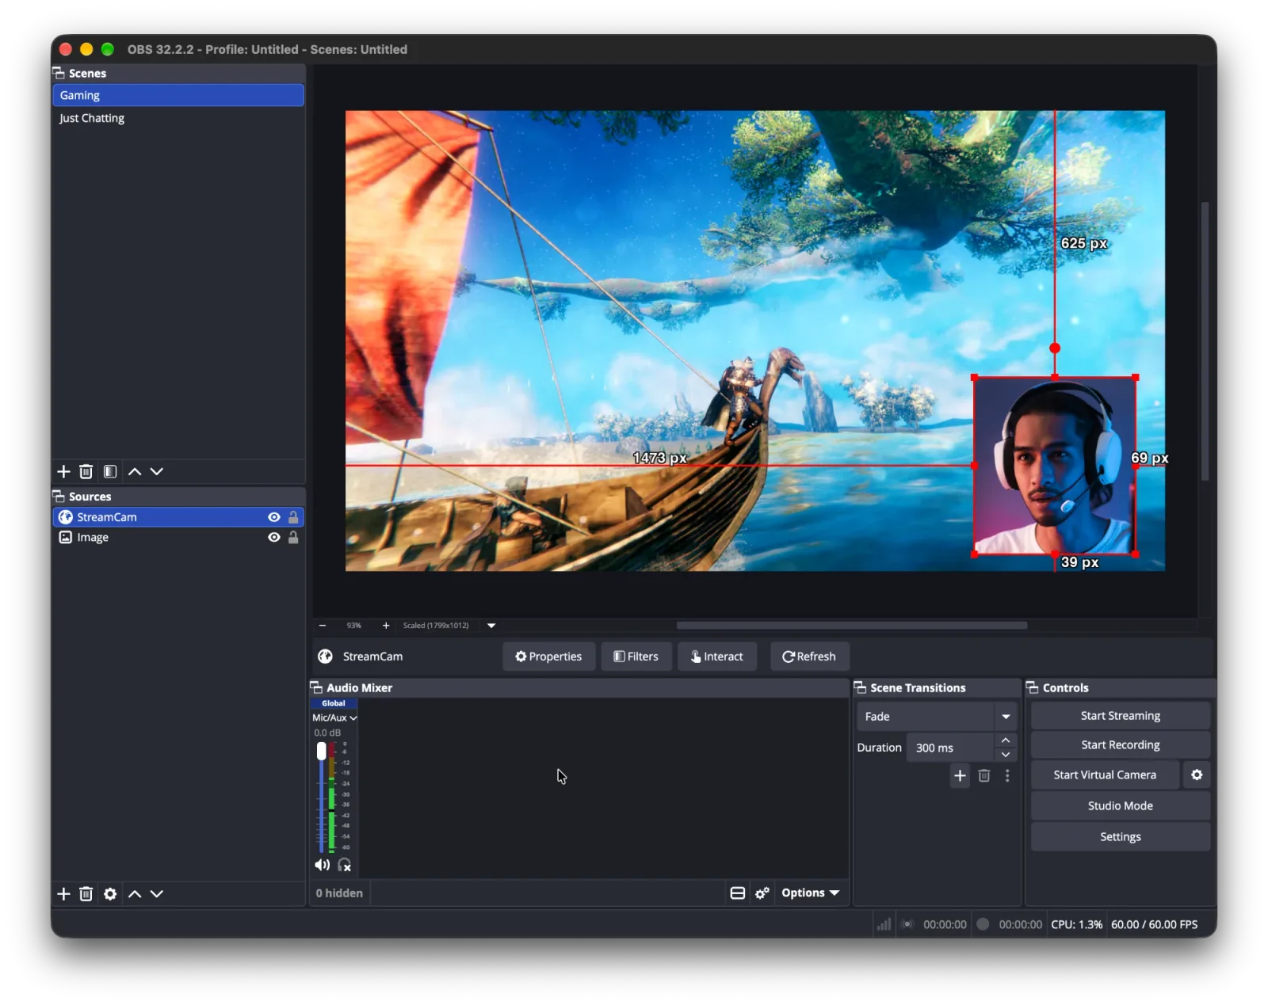Open the Fade transition dropdown

point(937,716)
